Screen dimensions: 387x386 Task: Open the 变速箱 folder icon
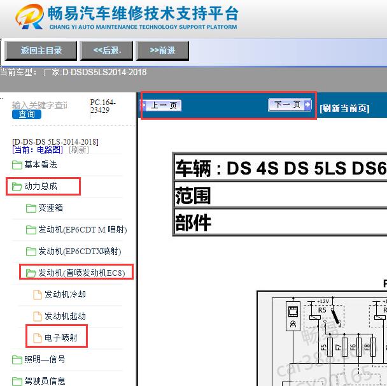click(31, 208)
